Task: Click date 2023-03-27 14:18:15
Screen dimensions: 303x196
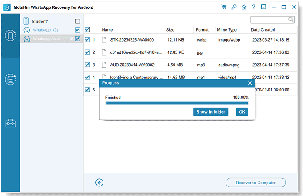Action: pos(271,40)
